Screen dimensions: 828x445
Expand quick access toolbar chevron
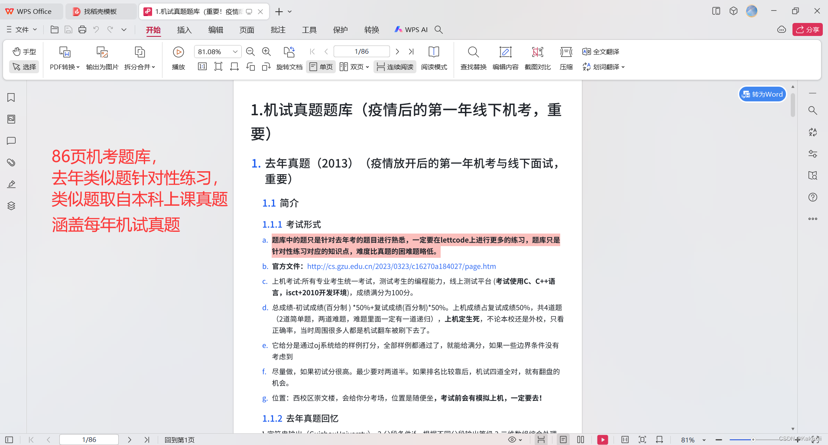point(124,29)
